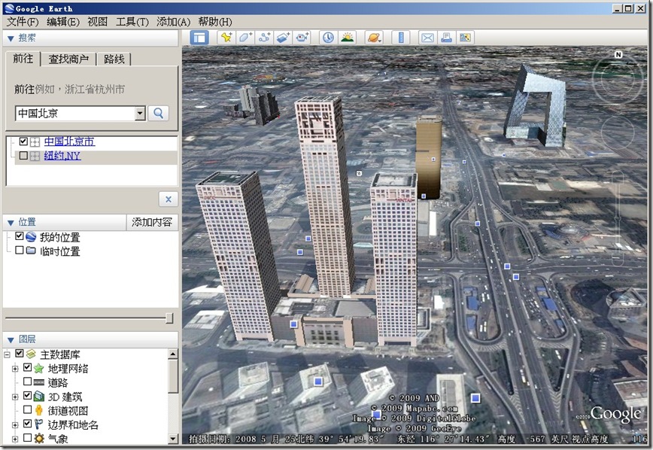Check the 纽约,NY search result
Screen dimensions: 653x450
24,156
